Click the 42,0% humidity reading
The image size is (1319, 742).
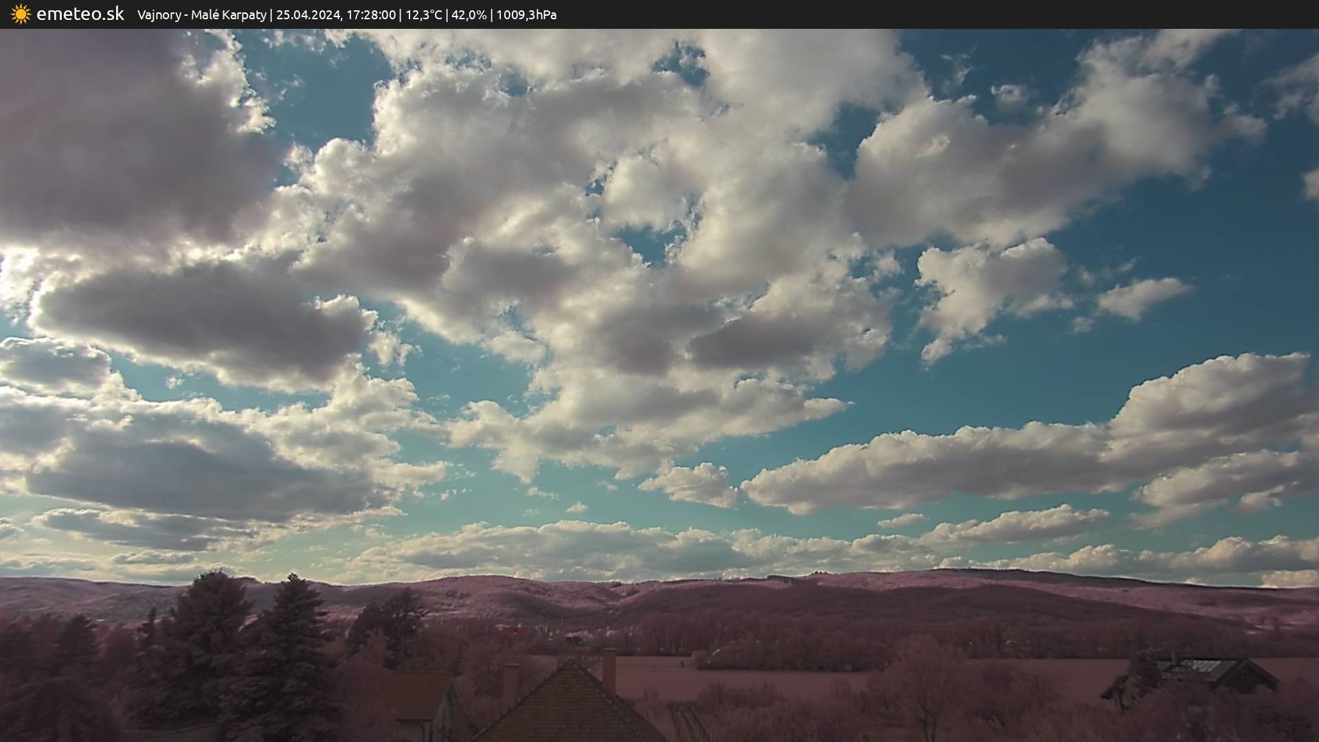[469, 14]
